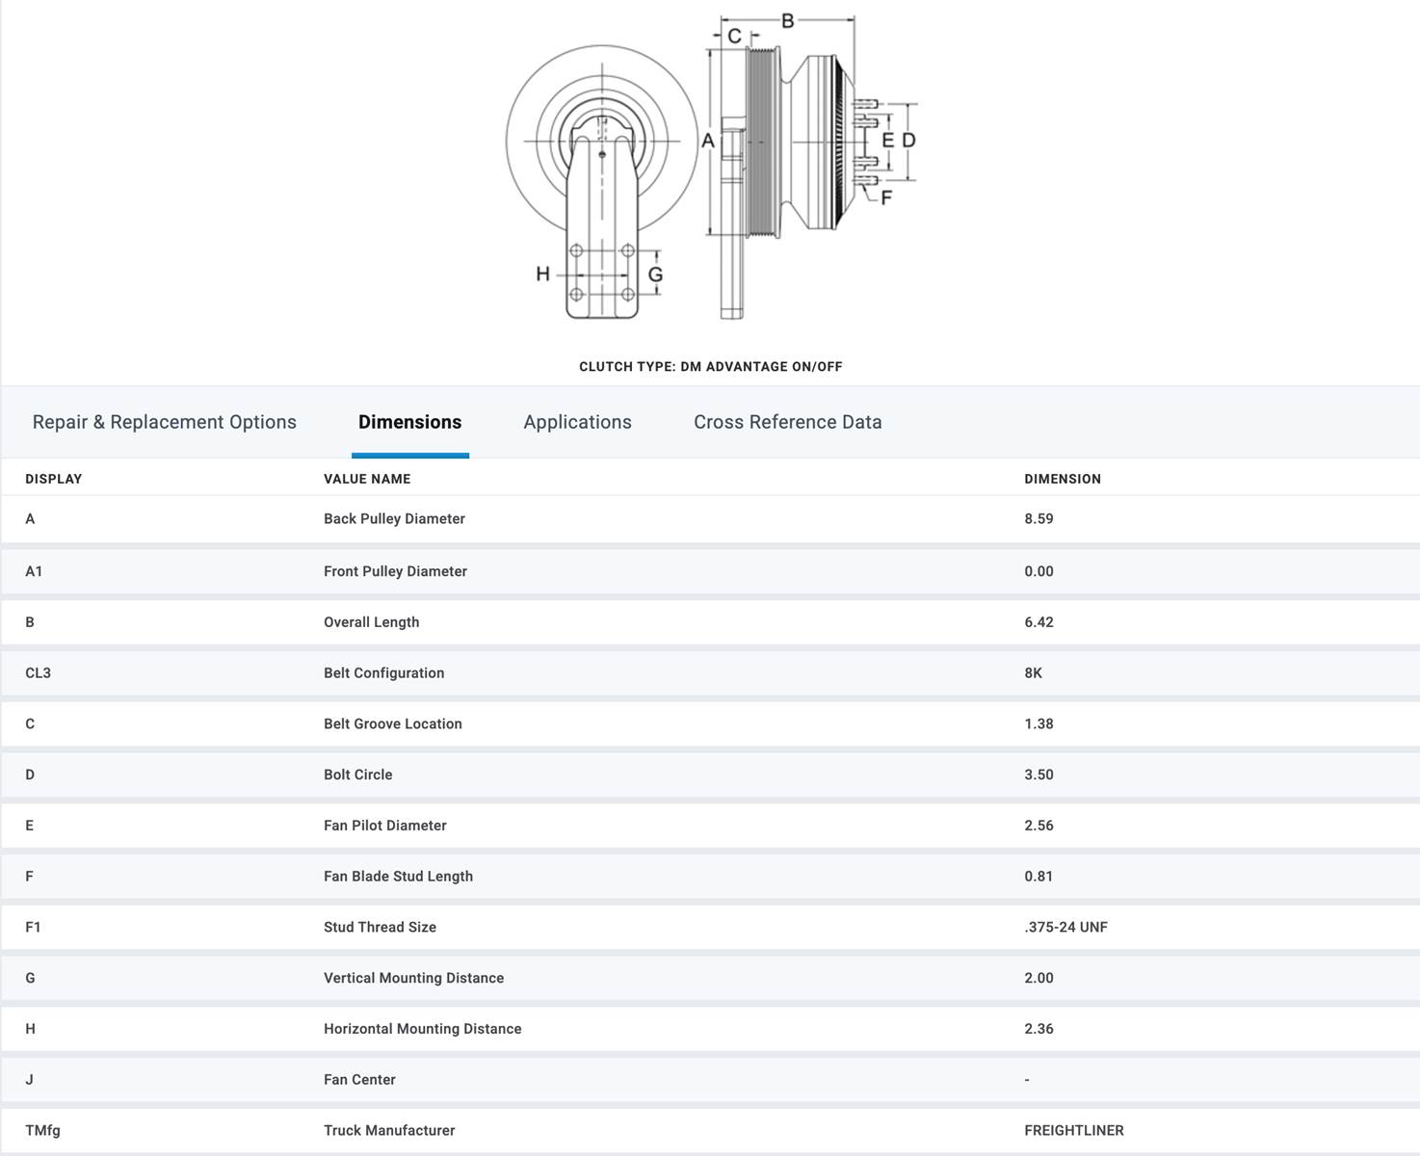The width and height of the screenshot is (1420, 1156).
Task: Click the G dimension label in the diagram
Action: 655,275
